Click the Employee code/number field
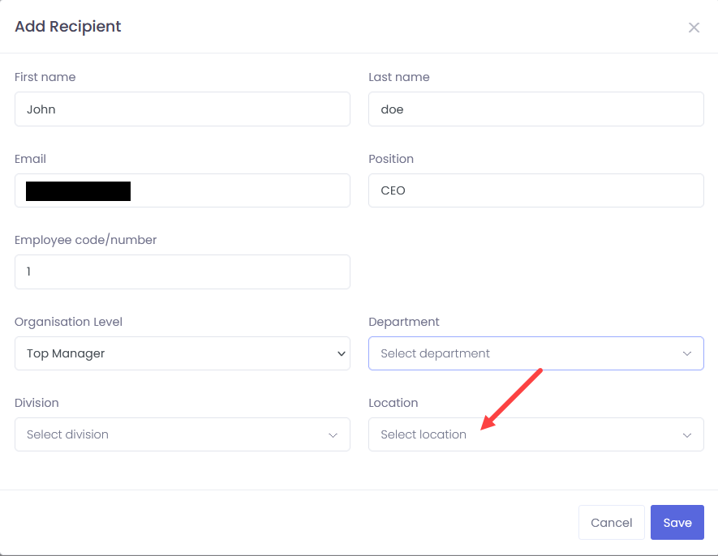The height and width of the screenshot is (556, 718). click(183, 272)
